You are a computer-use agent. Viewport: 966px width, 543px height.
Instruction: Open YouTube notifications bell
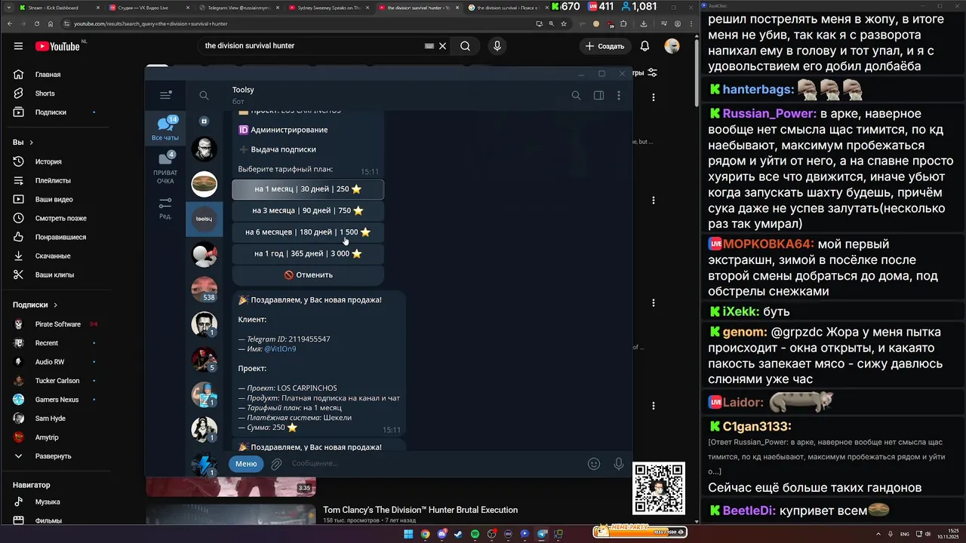[645, 46]
